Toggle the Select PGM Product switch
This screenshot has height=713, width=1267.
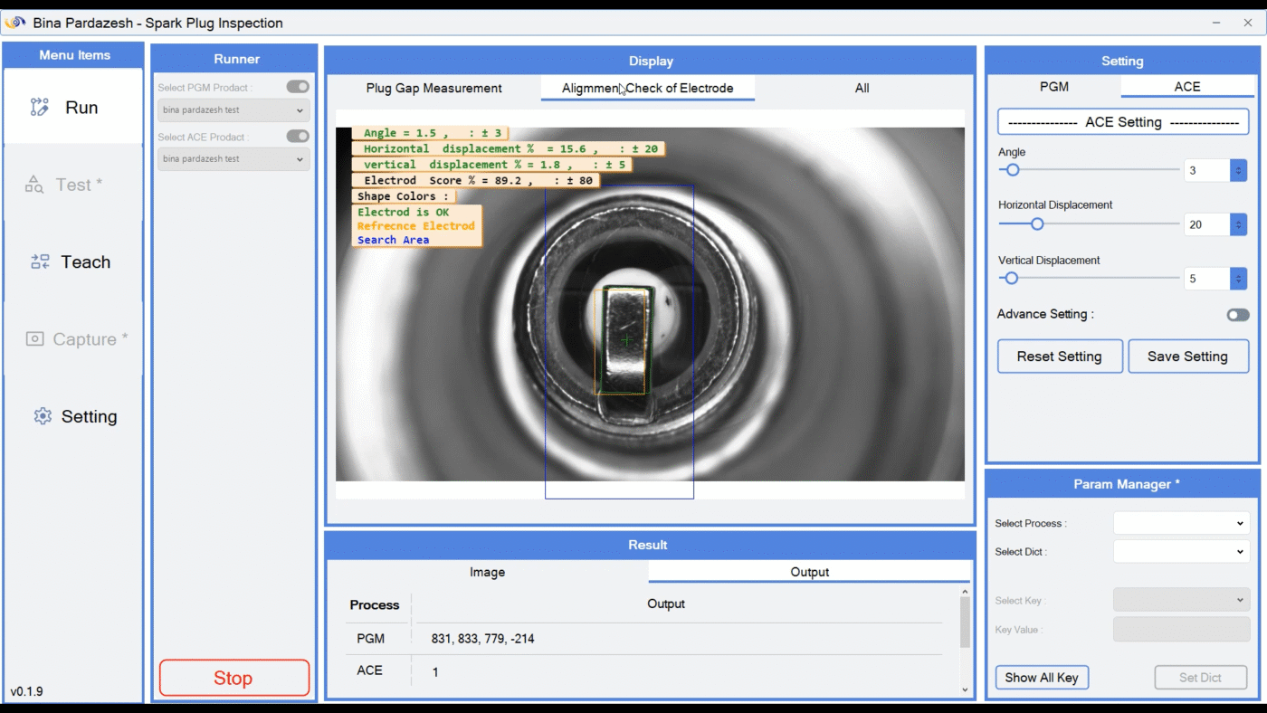coord(297,87)
